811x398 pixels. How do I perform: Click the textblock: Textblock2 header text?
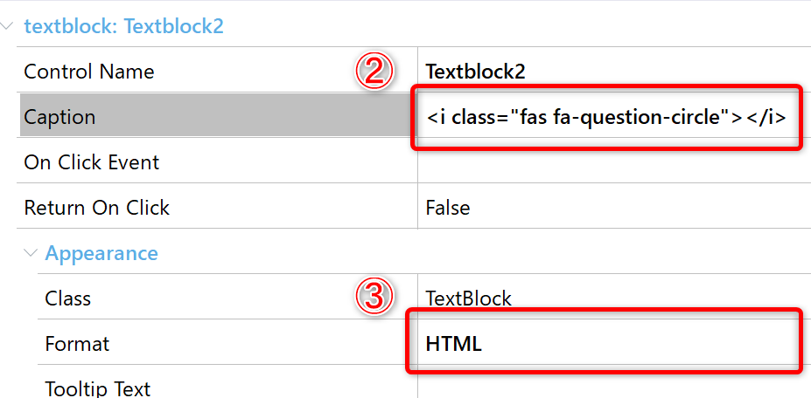click(x=124, y=26)
